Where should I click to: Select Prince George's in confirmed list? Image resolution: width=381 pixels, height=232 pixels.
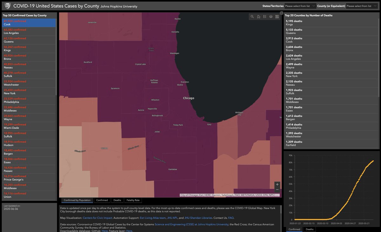coord(29,178)
